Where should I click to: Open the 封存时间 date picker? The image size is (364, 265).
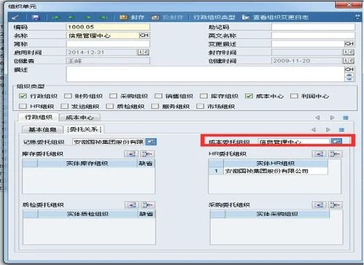click(349, 52)
